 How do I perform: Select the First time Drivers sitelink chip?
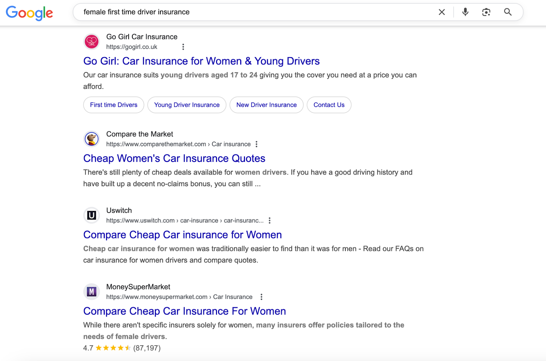114,105
